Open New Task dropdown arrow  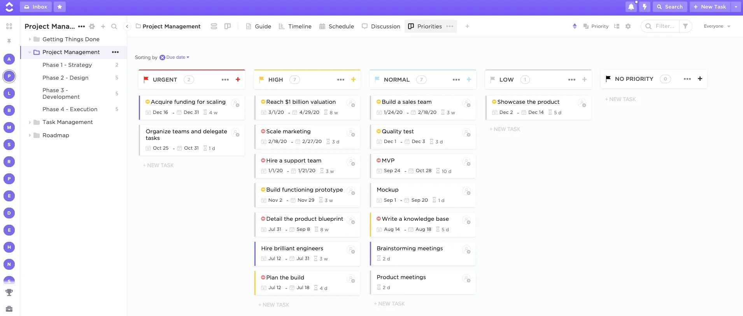[x=736, y=7]
